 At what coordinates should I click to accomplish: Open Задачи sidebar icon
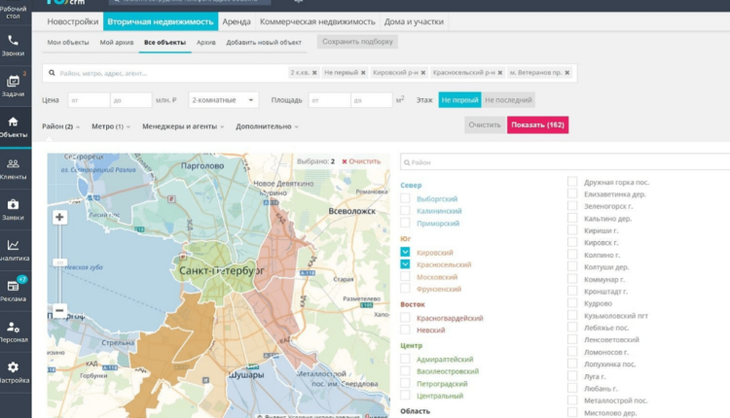[14, 86]
